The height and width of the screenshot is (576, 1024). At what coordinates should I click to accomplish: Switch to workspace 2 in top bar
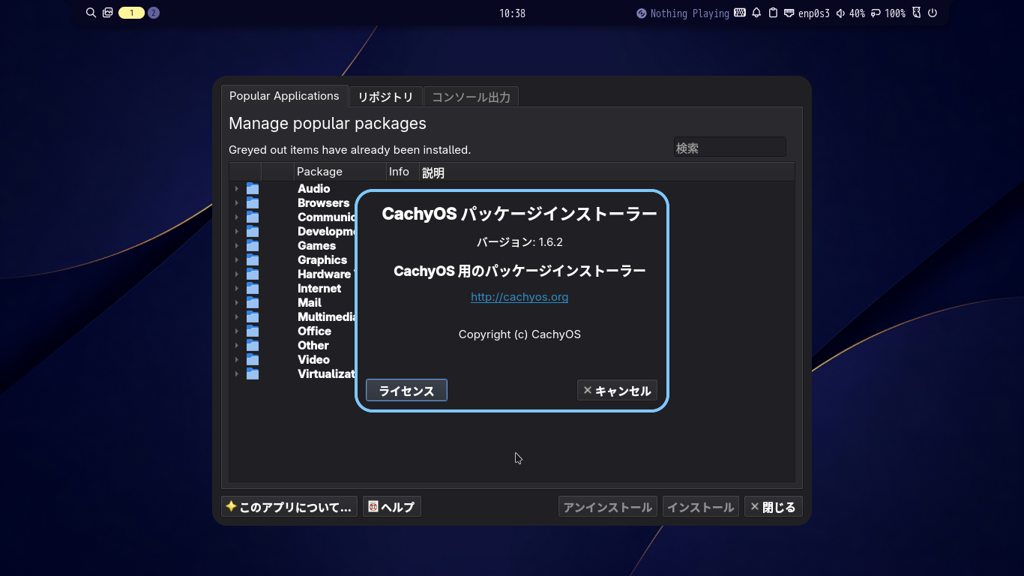pyautogui.click(x=154, y=13)
